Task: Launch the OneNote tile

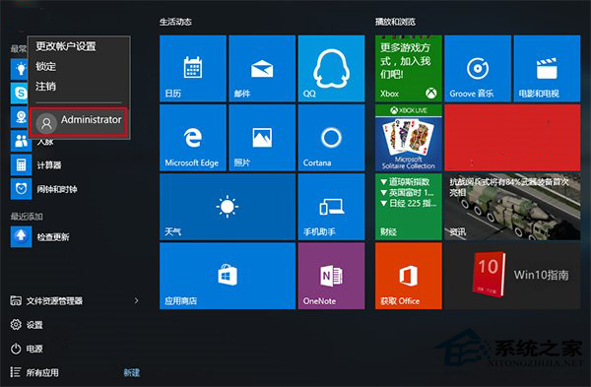Action: (331, 276)
